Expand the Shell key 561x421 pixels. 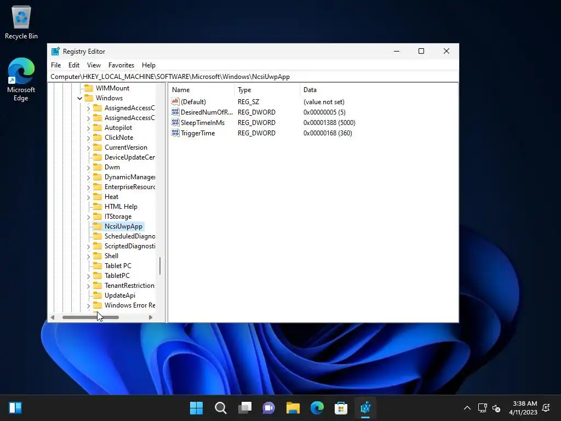coord(88,257)
